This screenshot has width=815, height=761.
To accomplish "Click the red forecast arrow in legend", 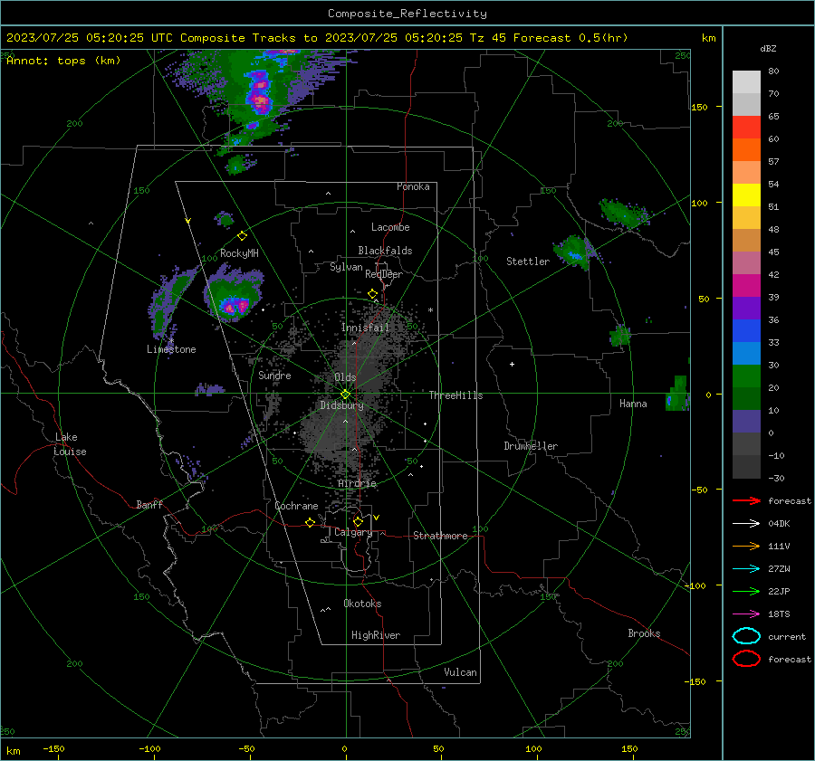I will pyautogui.click(x=746, y=500).
